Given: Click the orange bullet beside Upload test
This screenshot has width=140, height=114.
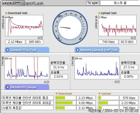Looking at the screenshot, I should click(x=99, y=13).
